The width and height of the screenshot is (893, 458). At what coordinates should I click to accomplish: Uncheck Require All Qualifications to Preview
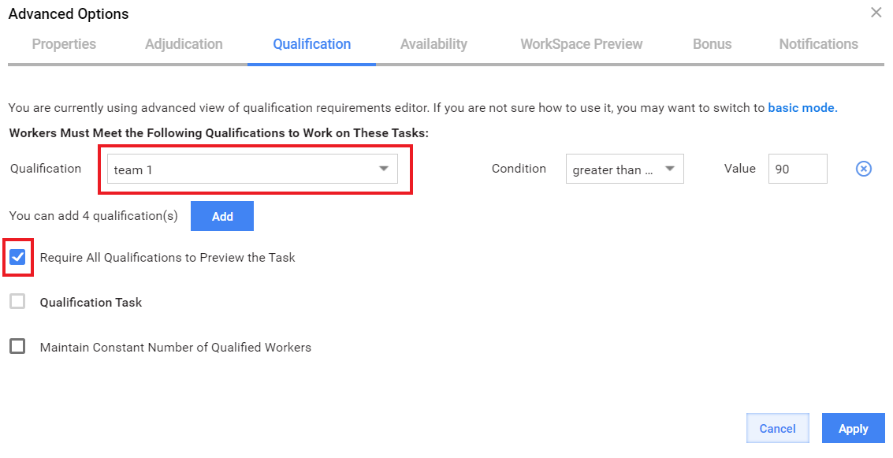[x=17, y=257]
